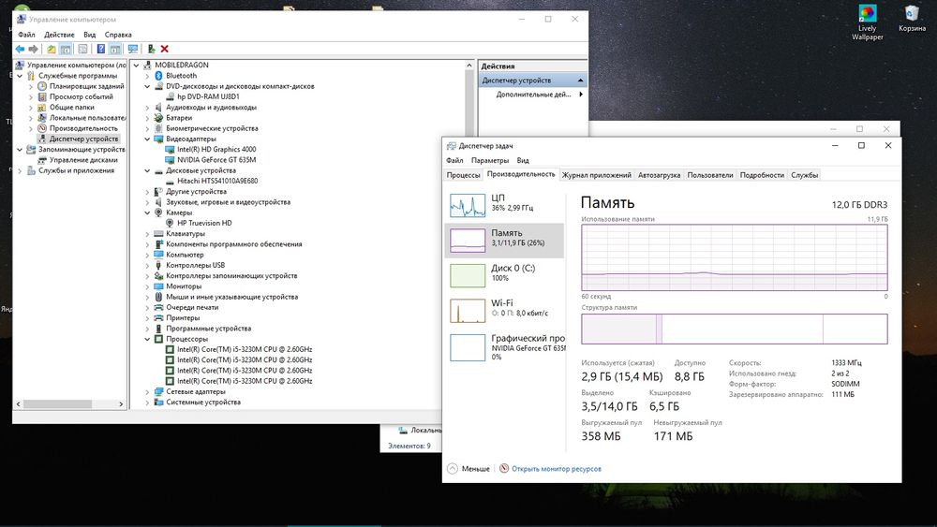Viewport: 937px width, 527px height.
Task: Switch to the Автозагрузка tab
Action: [x=659, y=175]
